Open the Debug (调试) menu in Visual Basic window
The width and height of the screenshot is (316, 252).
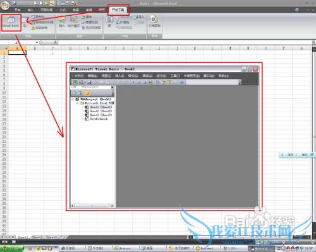coord(147,76)
